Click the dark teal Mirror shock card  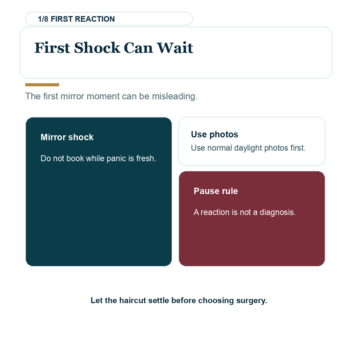99,192
